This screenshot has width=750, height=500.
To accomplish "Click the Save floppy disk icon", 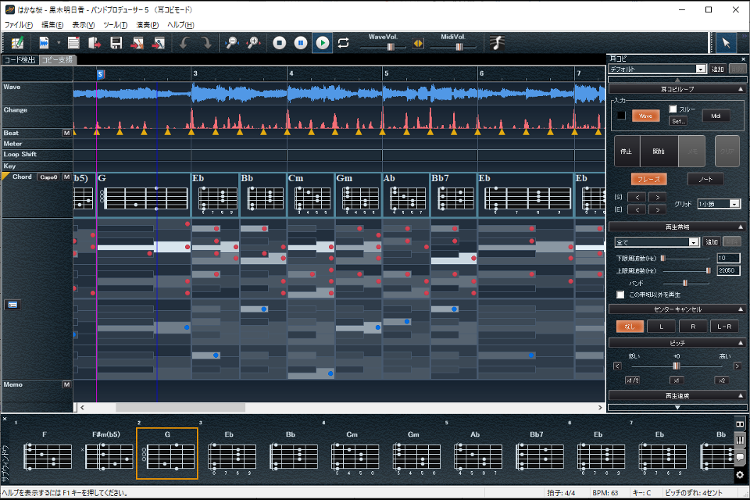I will pos(116,43).
